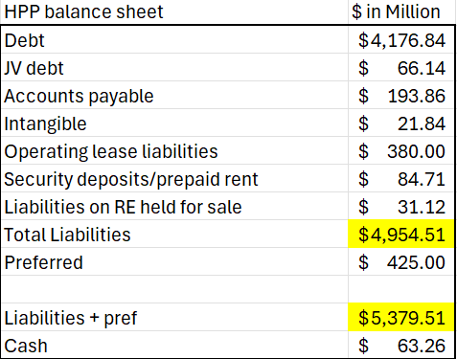Select the Debt label cell

[174, 39]
